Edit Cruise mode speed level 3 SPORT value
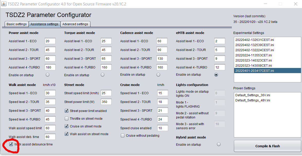The width and height of the screenshot is (302, 156). coord(162,110)
